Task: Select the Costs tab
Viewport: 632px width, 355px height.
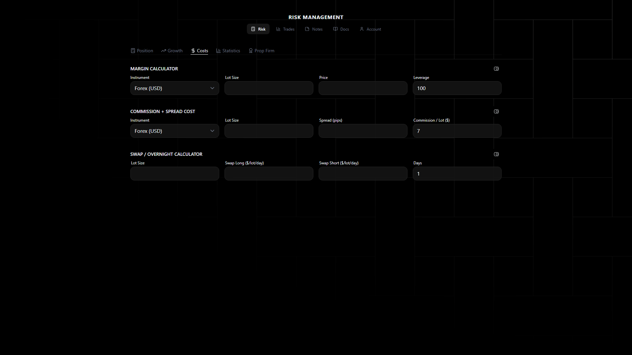Action: 199,51
